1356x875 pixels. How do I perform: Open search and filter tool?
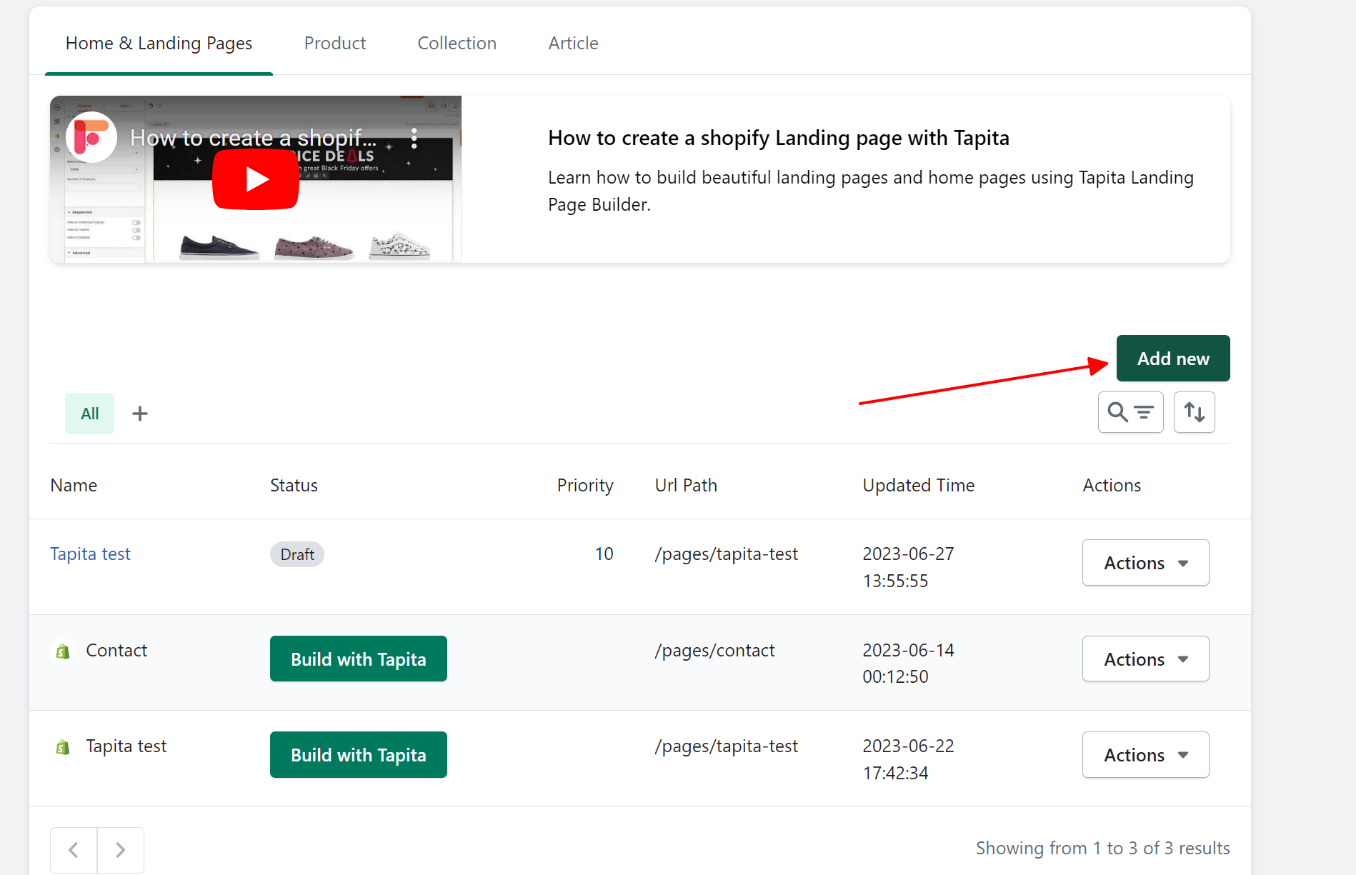pos(1130,412)
